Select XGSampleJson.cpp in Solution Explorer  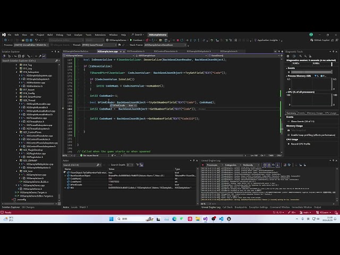(x=36, y=175)
